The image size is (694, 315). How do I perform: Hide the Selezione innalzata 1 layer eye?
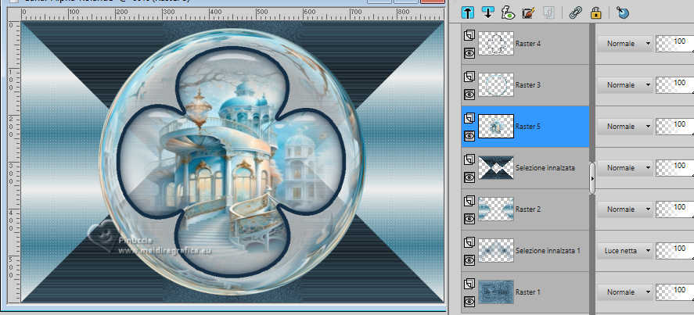[469, 260]
